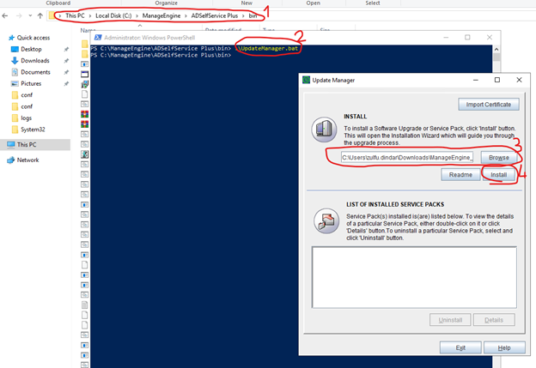Unpin Desktop pin icon in Quick access
Viewport: 536px width, 368px height.
(x=66, y=50)
